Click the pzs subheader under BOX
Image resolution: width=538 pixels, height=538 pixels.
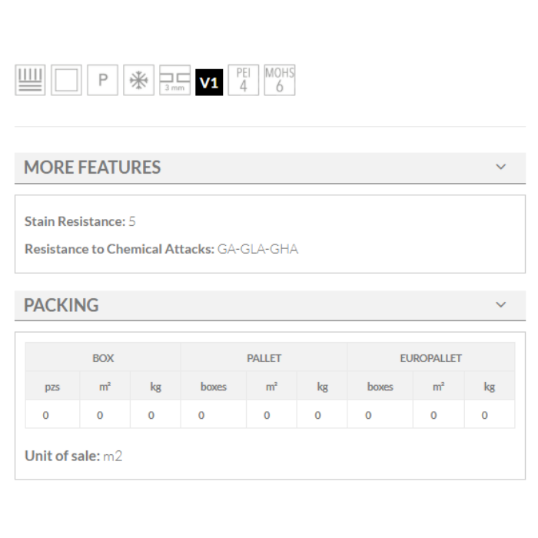pos(52,387)
